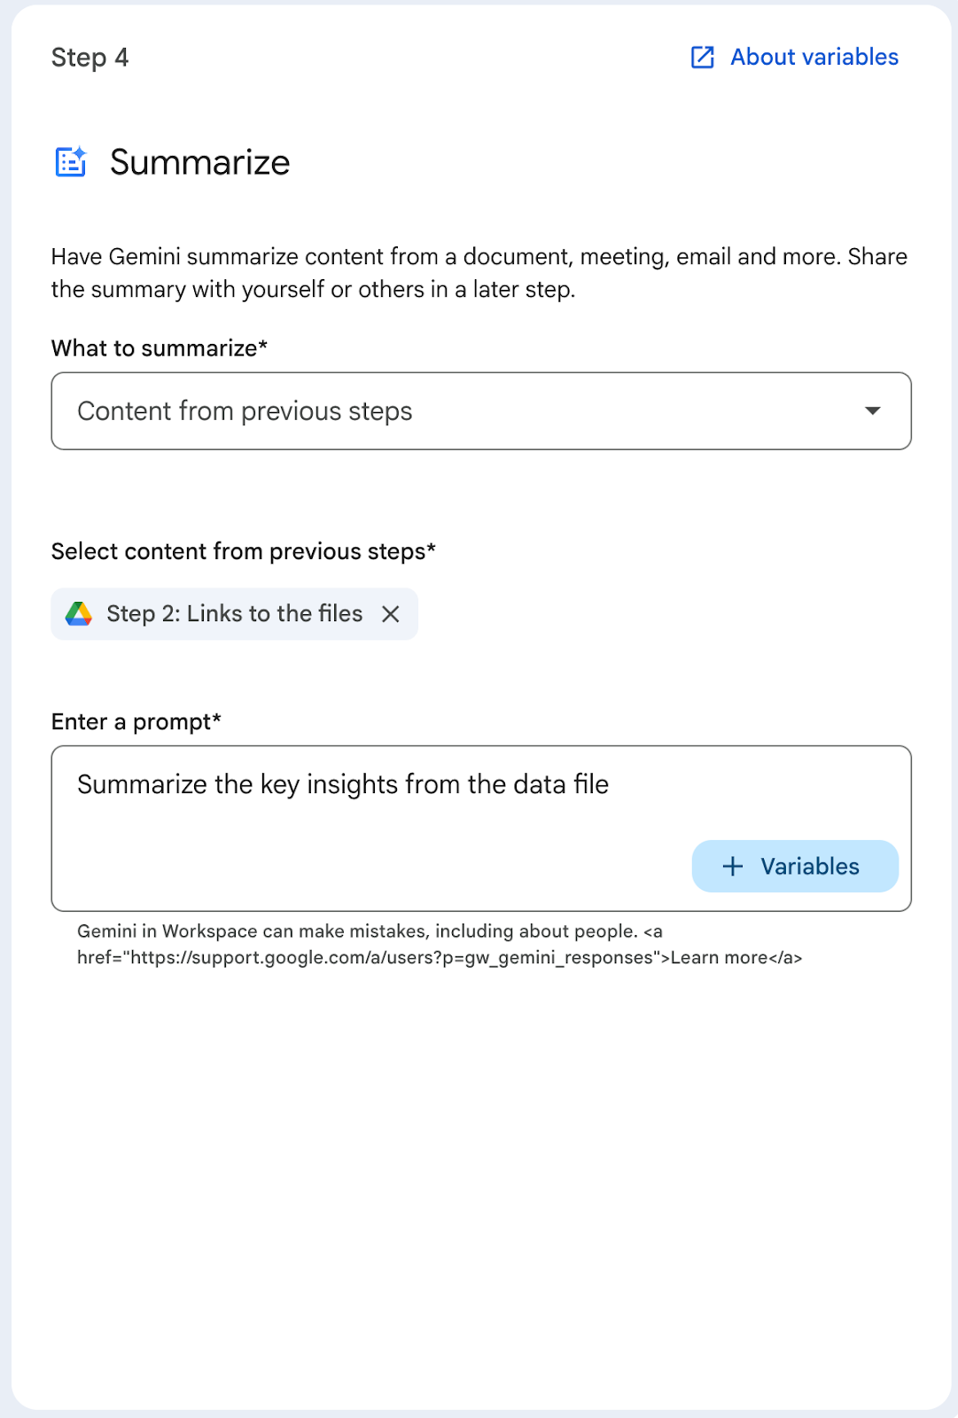
Task: Click the external-link icon beside About variables
Action: click(702, 58)
